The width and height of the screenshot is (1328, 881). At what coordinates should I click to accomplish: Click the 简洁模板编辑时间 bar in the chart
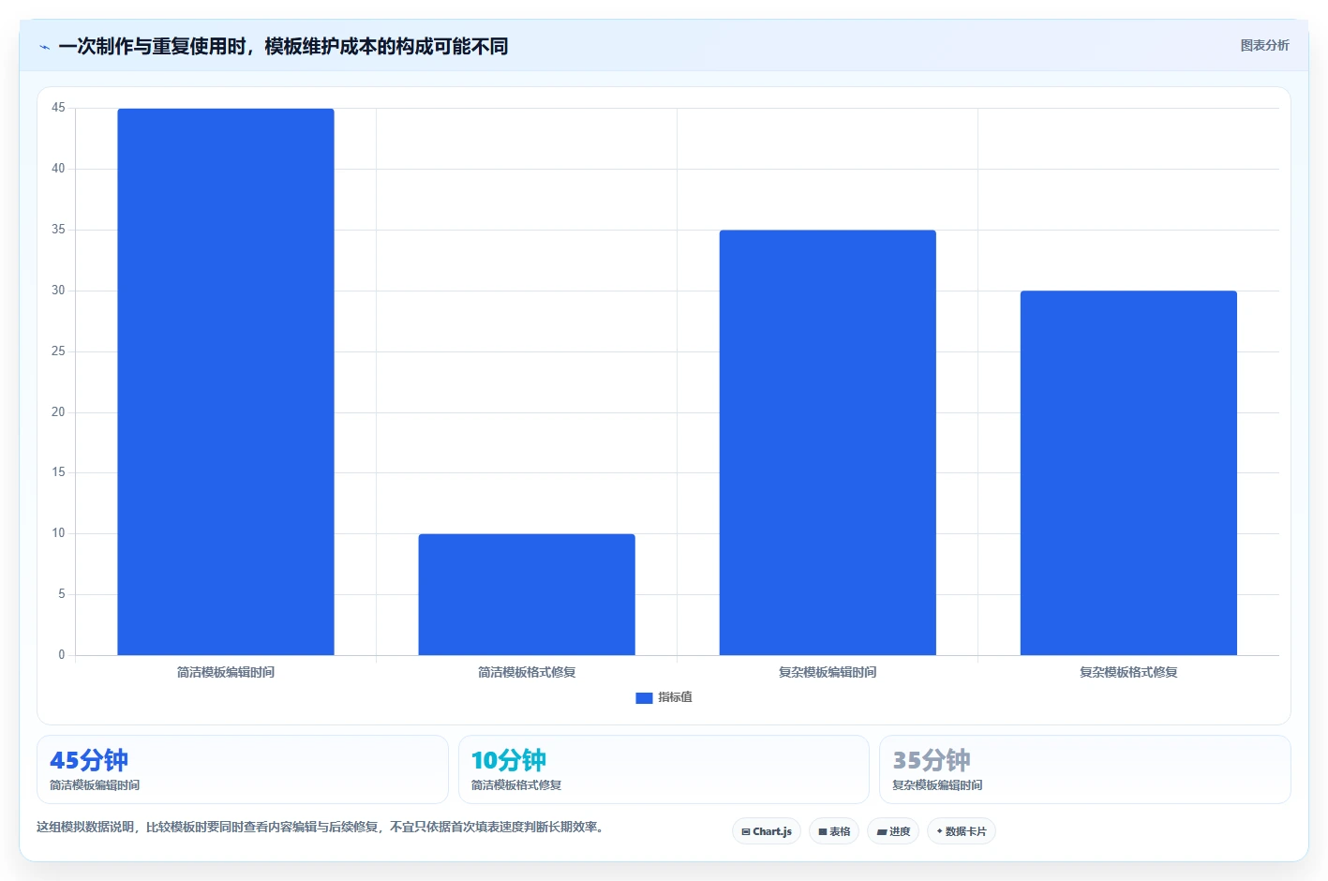[x=226, y=381]
